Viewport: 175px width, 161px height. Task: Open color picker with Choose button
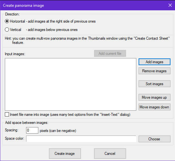(154, 139)
